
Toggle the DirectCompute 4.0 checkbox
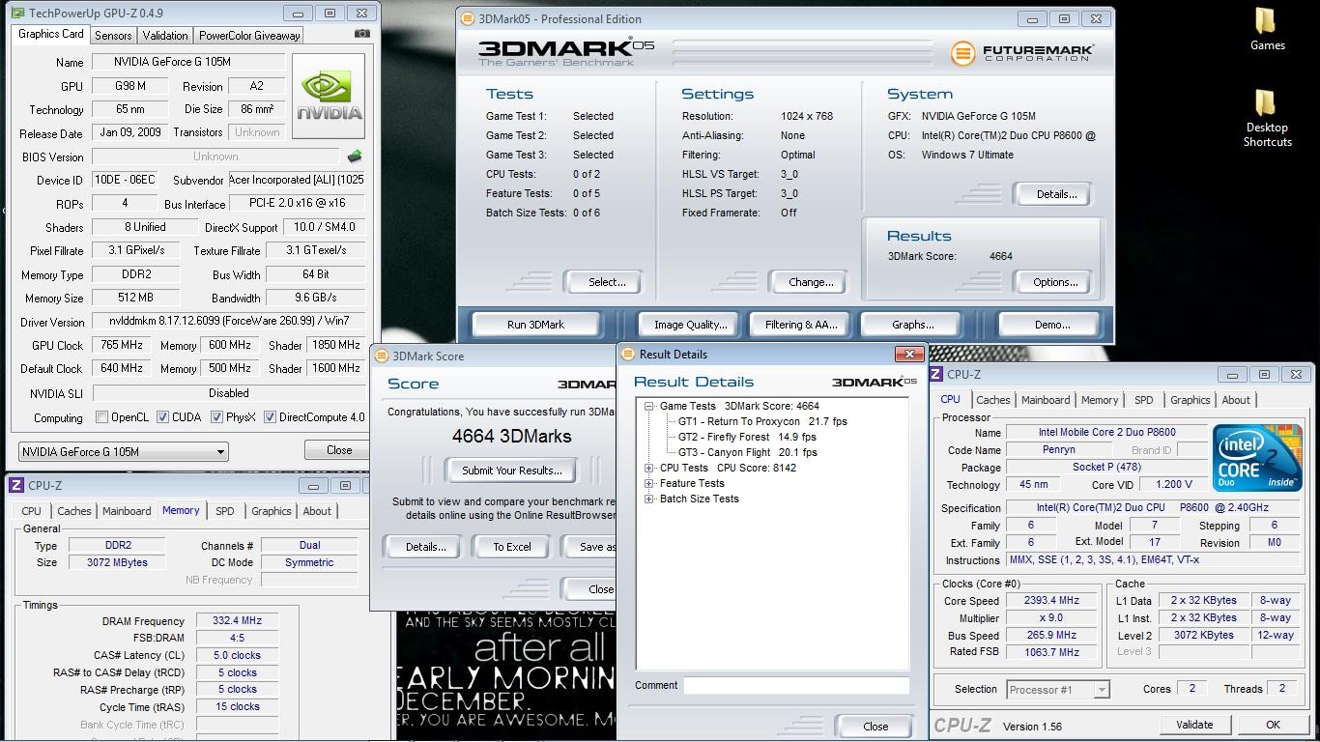coord(271,417)
